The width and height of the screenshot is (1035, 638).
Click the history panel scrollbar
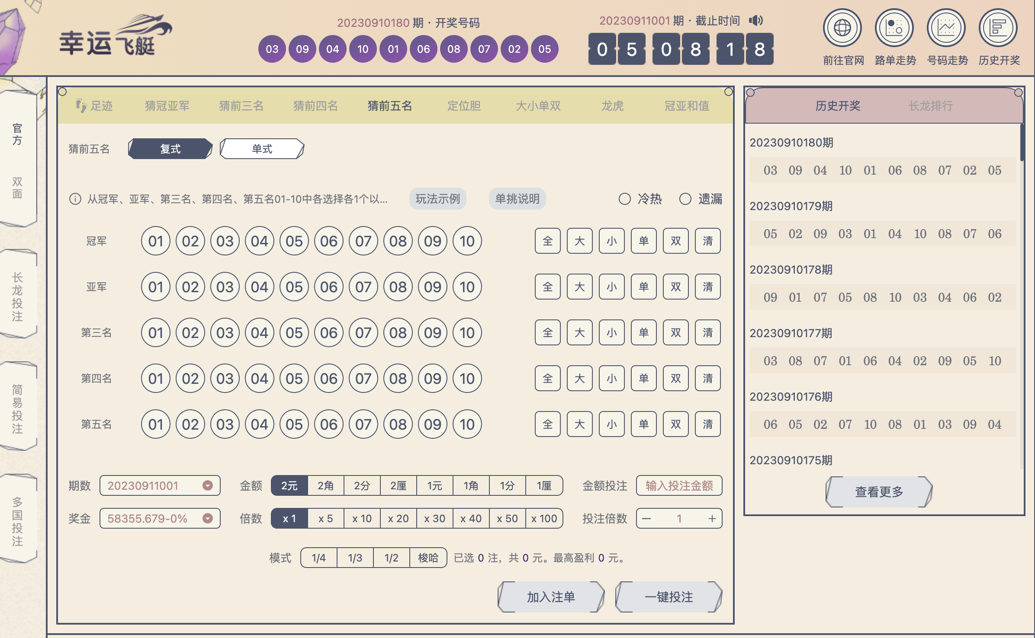tap(1022, 143)
